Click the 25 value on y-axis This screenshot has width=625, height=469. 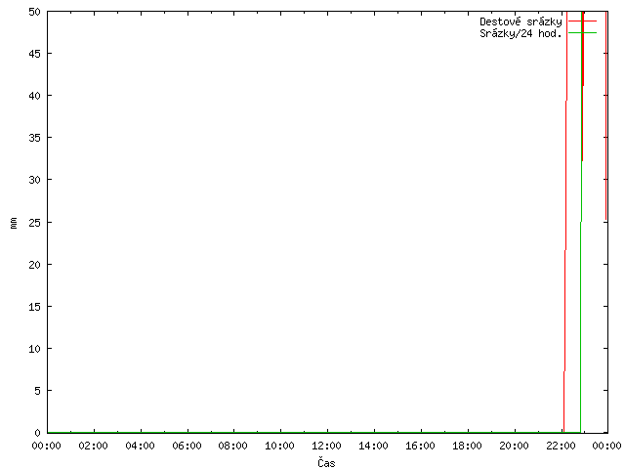(35, 223)
